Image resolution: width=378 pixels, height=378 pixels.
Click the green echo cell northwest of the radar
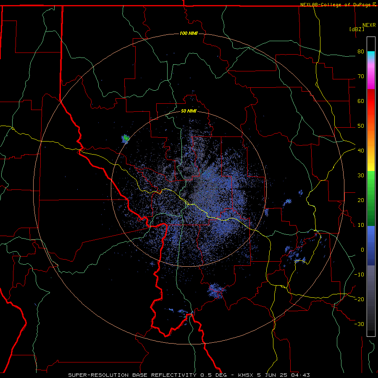pyautogui.click(x=125, y=139)
